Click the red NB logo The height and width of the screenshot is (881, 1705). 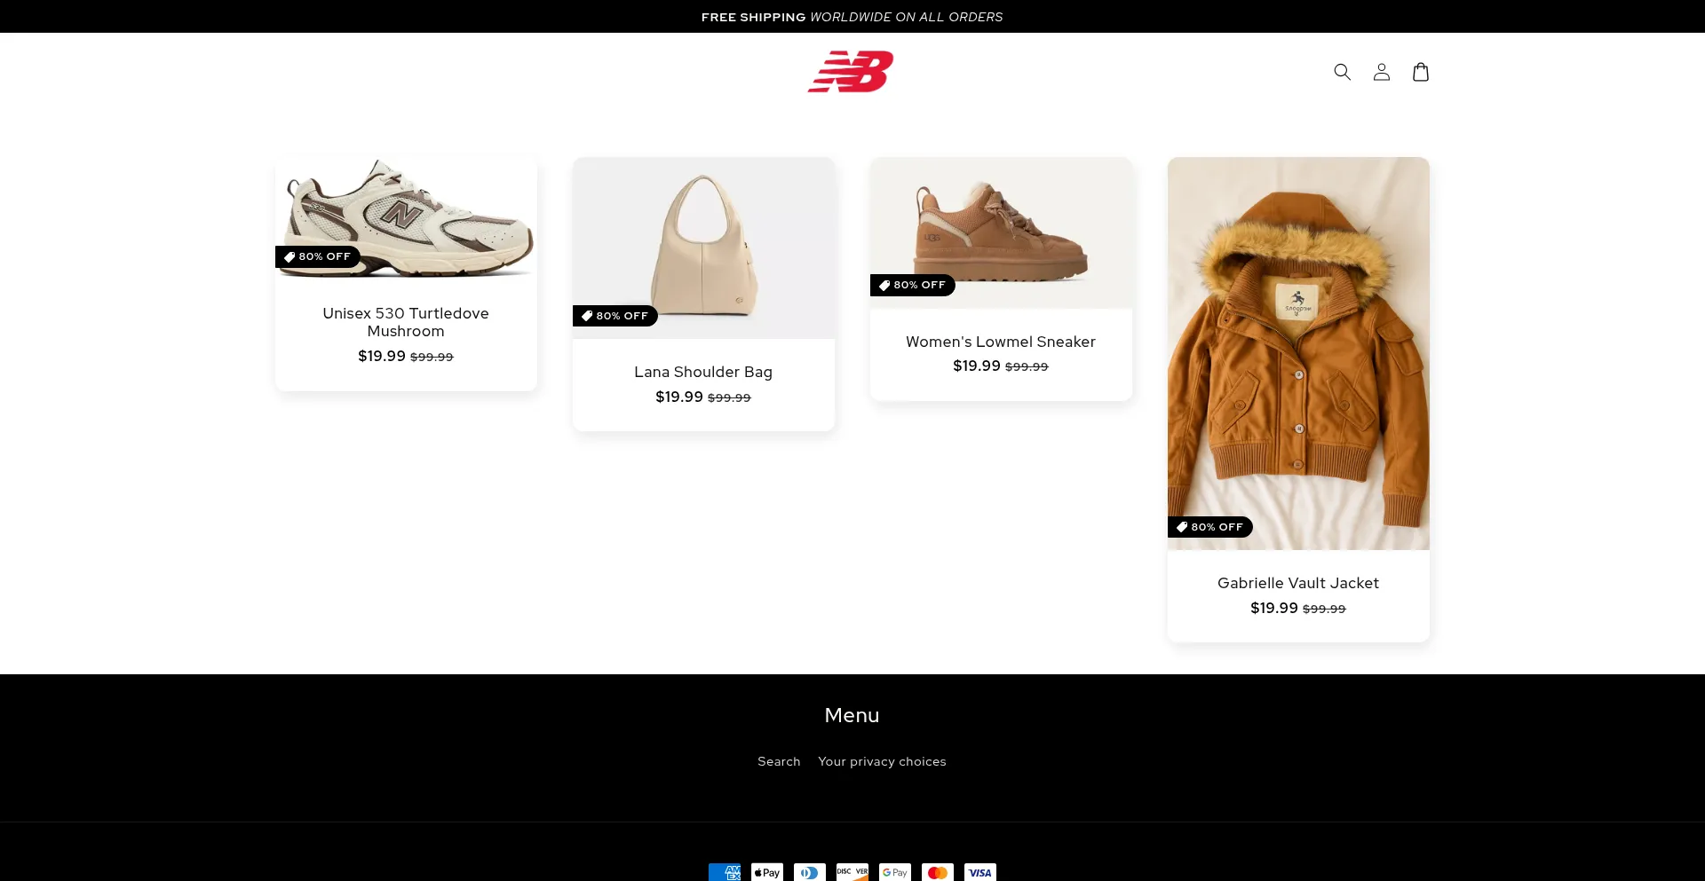851,72
